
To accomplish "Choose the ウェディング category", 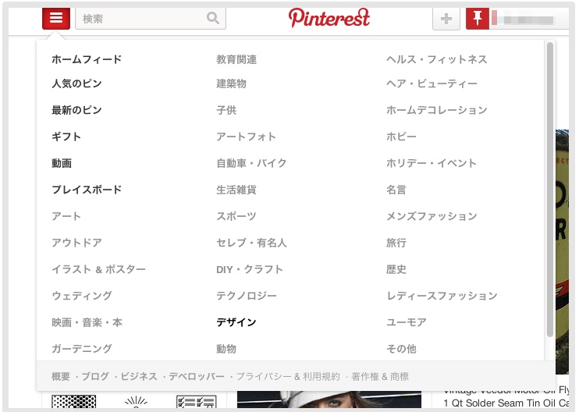I will tap(82, 296).
